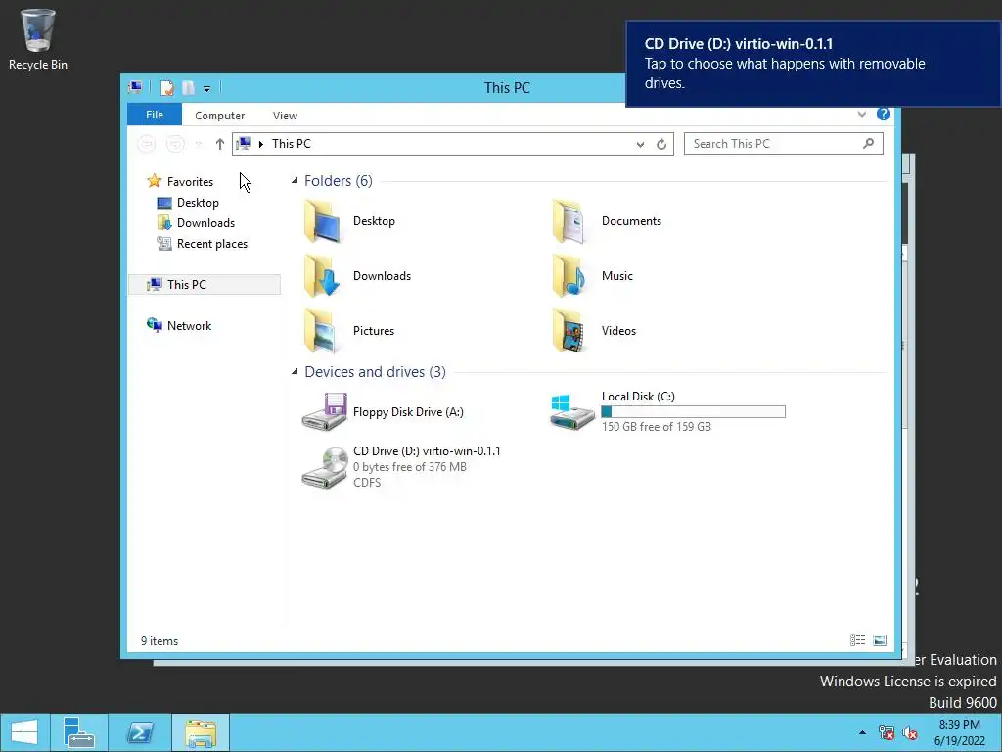The height and width of the screenshot is (752, 1002).
Task: Click File Explorer taskbar button
Action: (x=201, y=732)
